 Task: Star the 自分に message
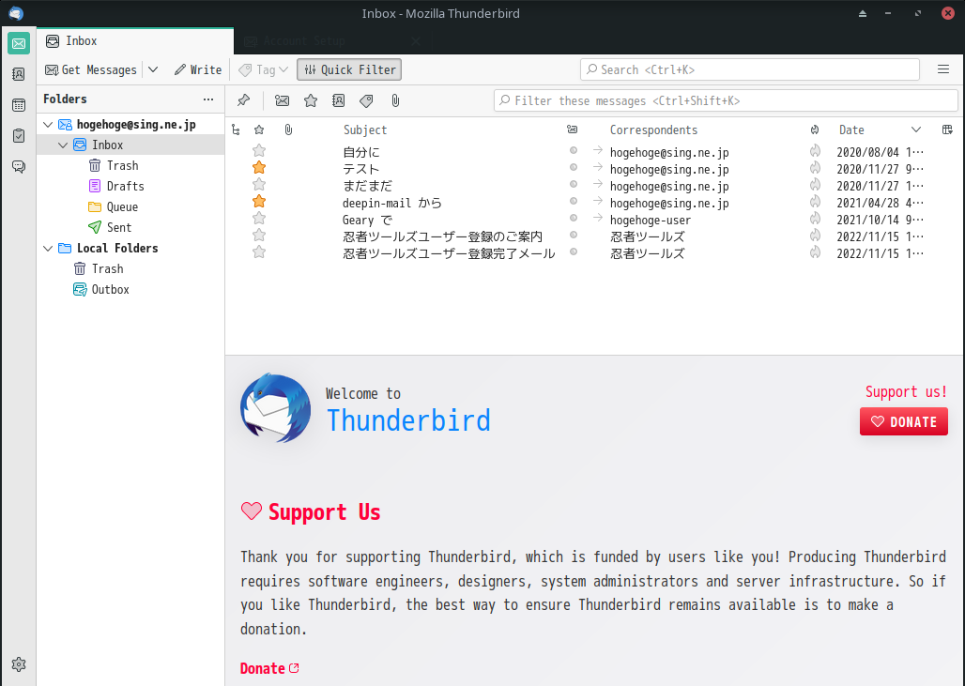pyautogui.click(x=259, y=151)
